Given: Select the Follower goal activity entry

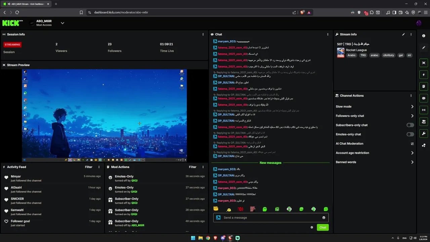Looking at the screenshot, I should (52, 223).
